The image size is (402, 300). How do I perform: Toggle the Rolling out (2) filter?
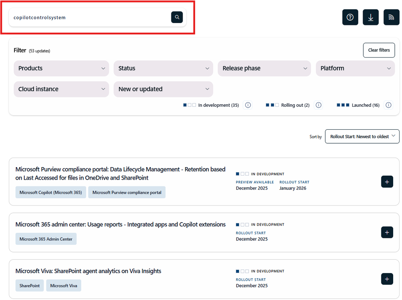click(291, 105)
